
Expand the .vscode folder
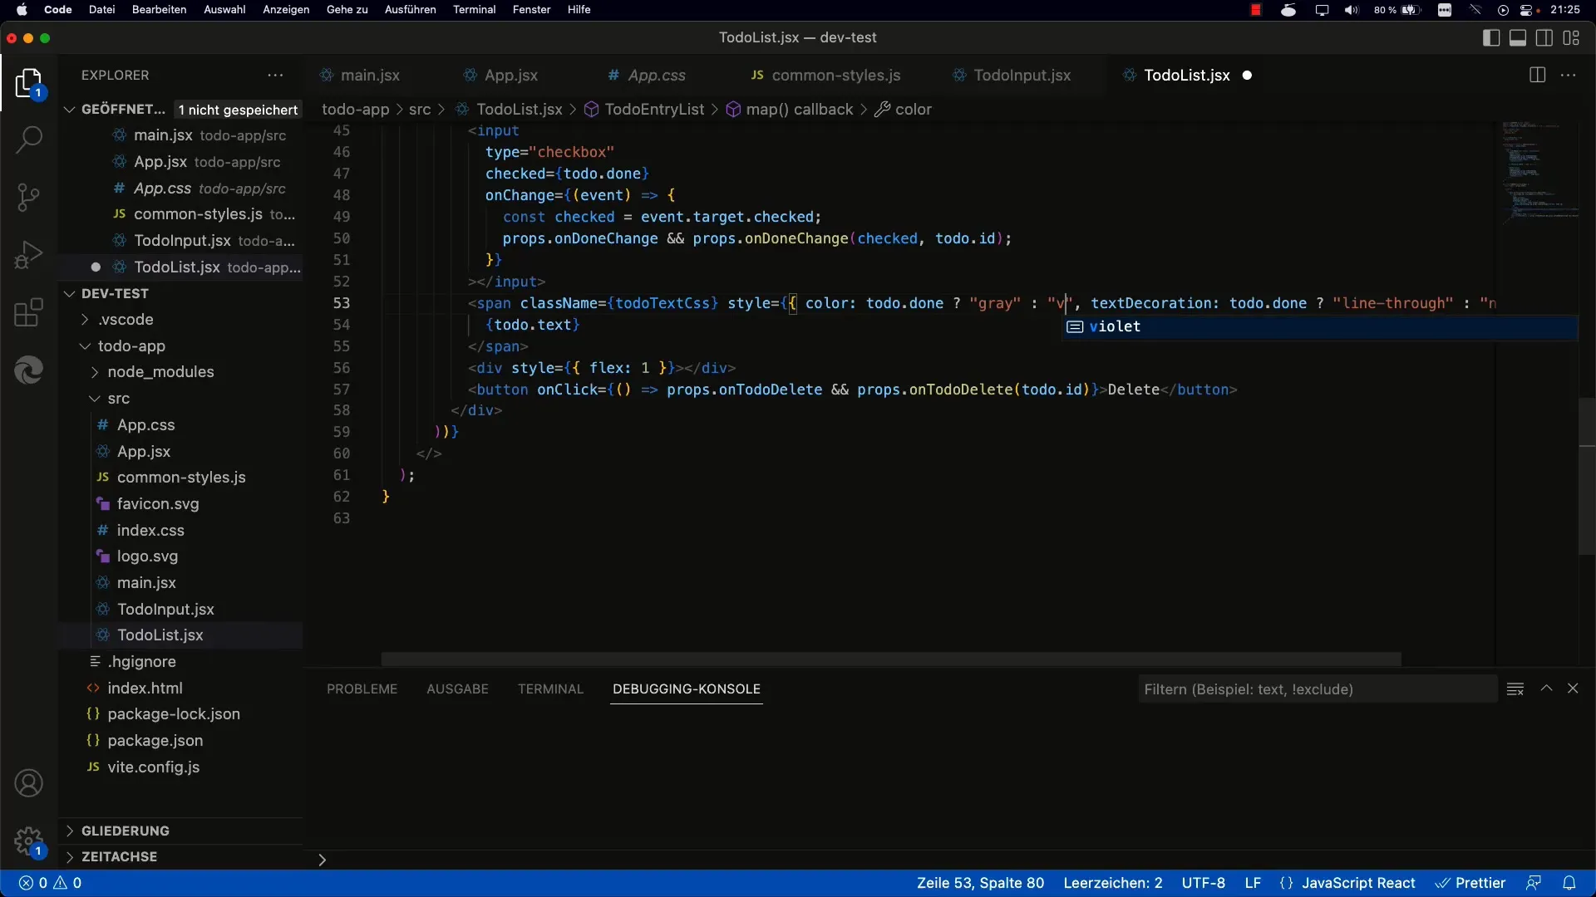85,319
